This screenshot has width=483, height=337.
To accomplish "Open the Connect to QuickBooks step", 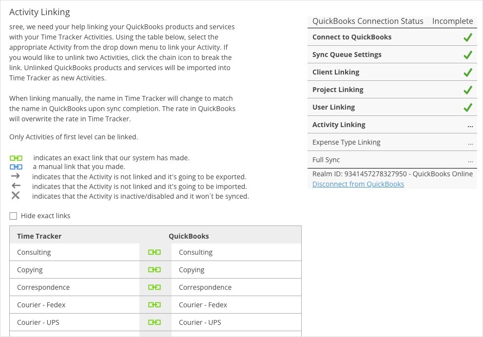I will 392,37.
